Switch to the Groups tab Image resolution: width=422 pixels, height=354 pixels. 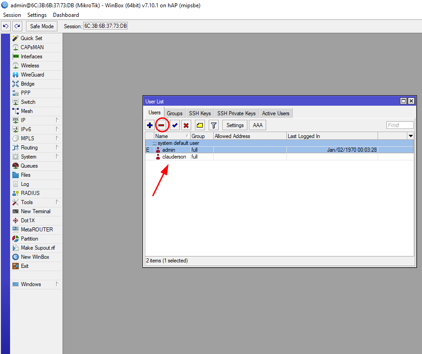174,113
